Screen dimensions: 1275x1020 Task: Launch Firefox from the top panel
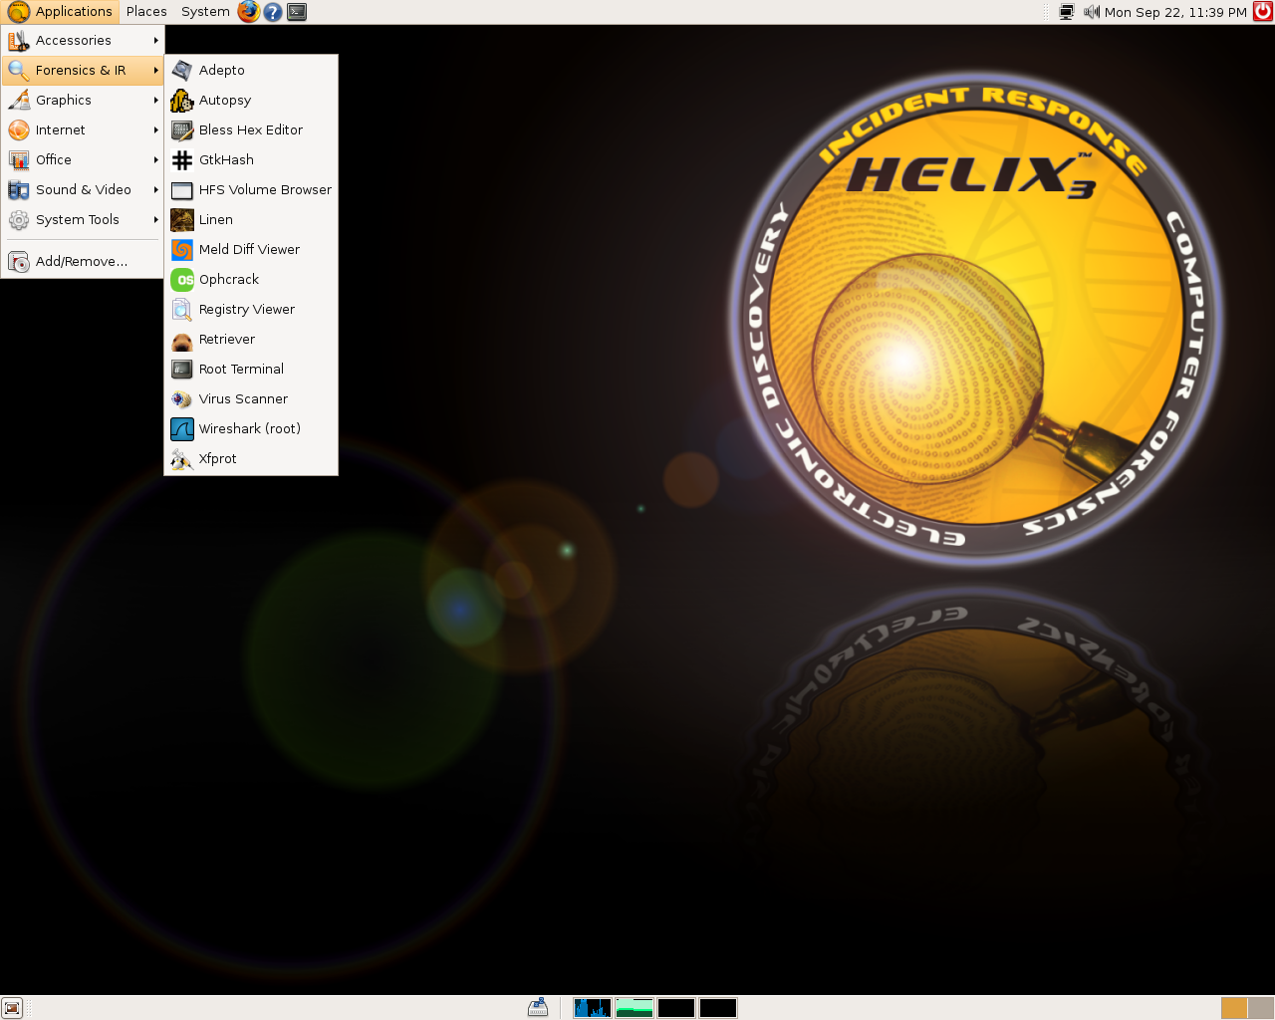click(249, 12)
